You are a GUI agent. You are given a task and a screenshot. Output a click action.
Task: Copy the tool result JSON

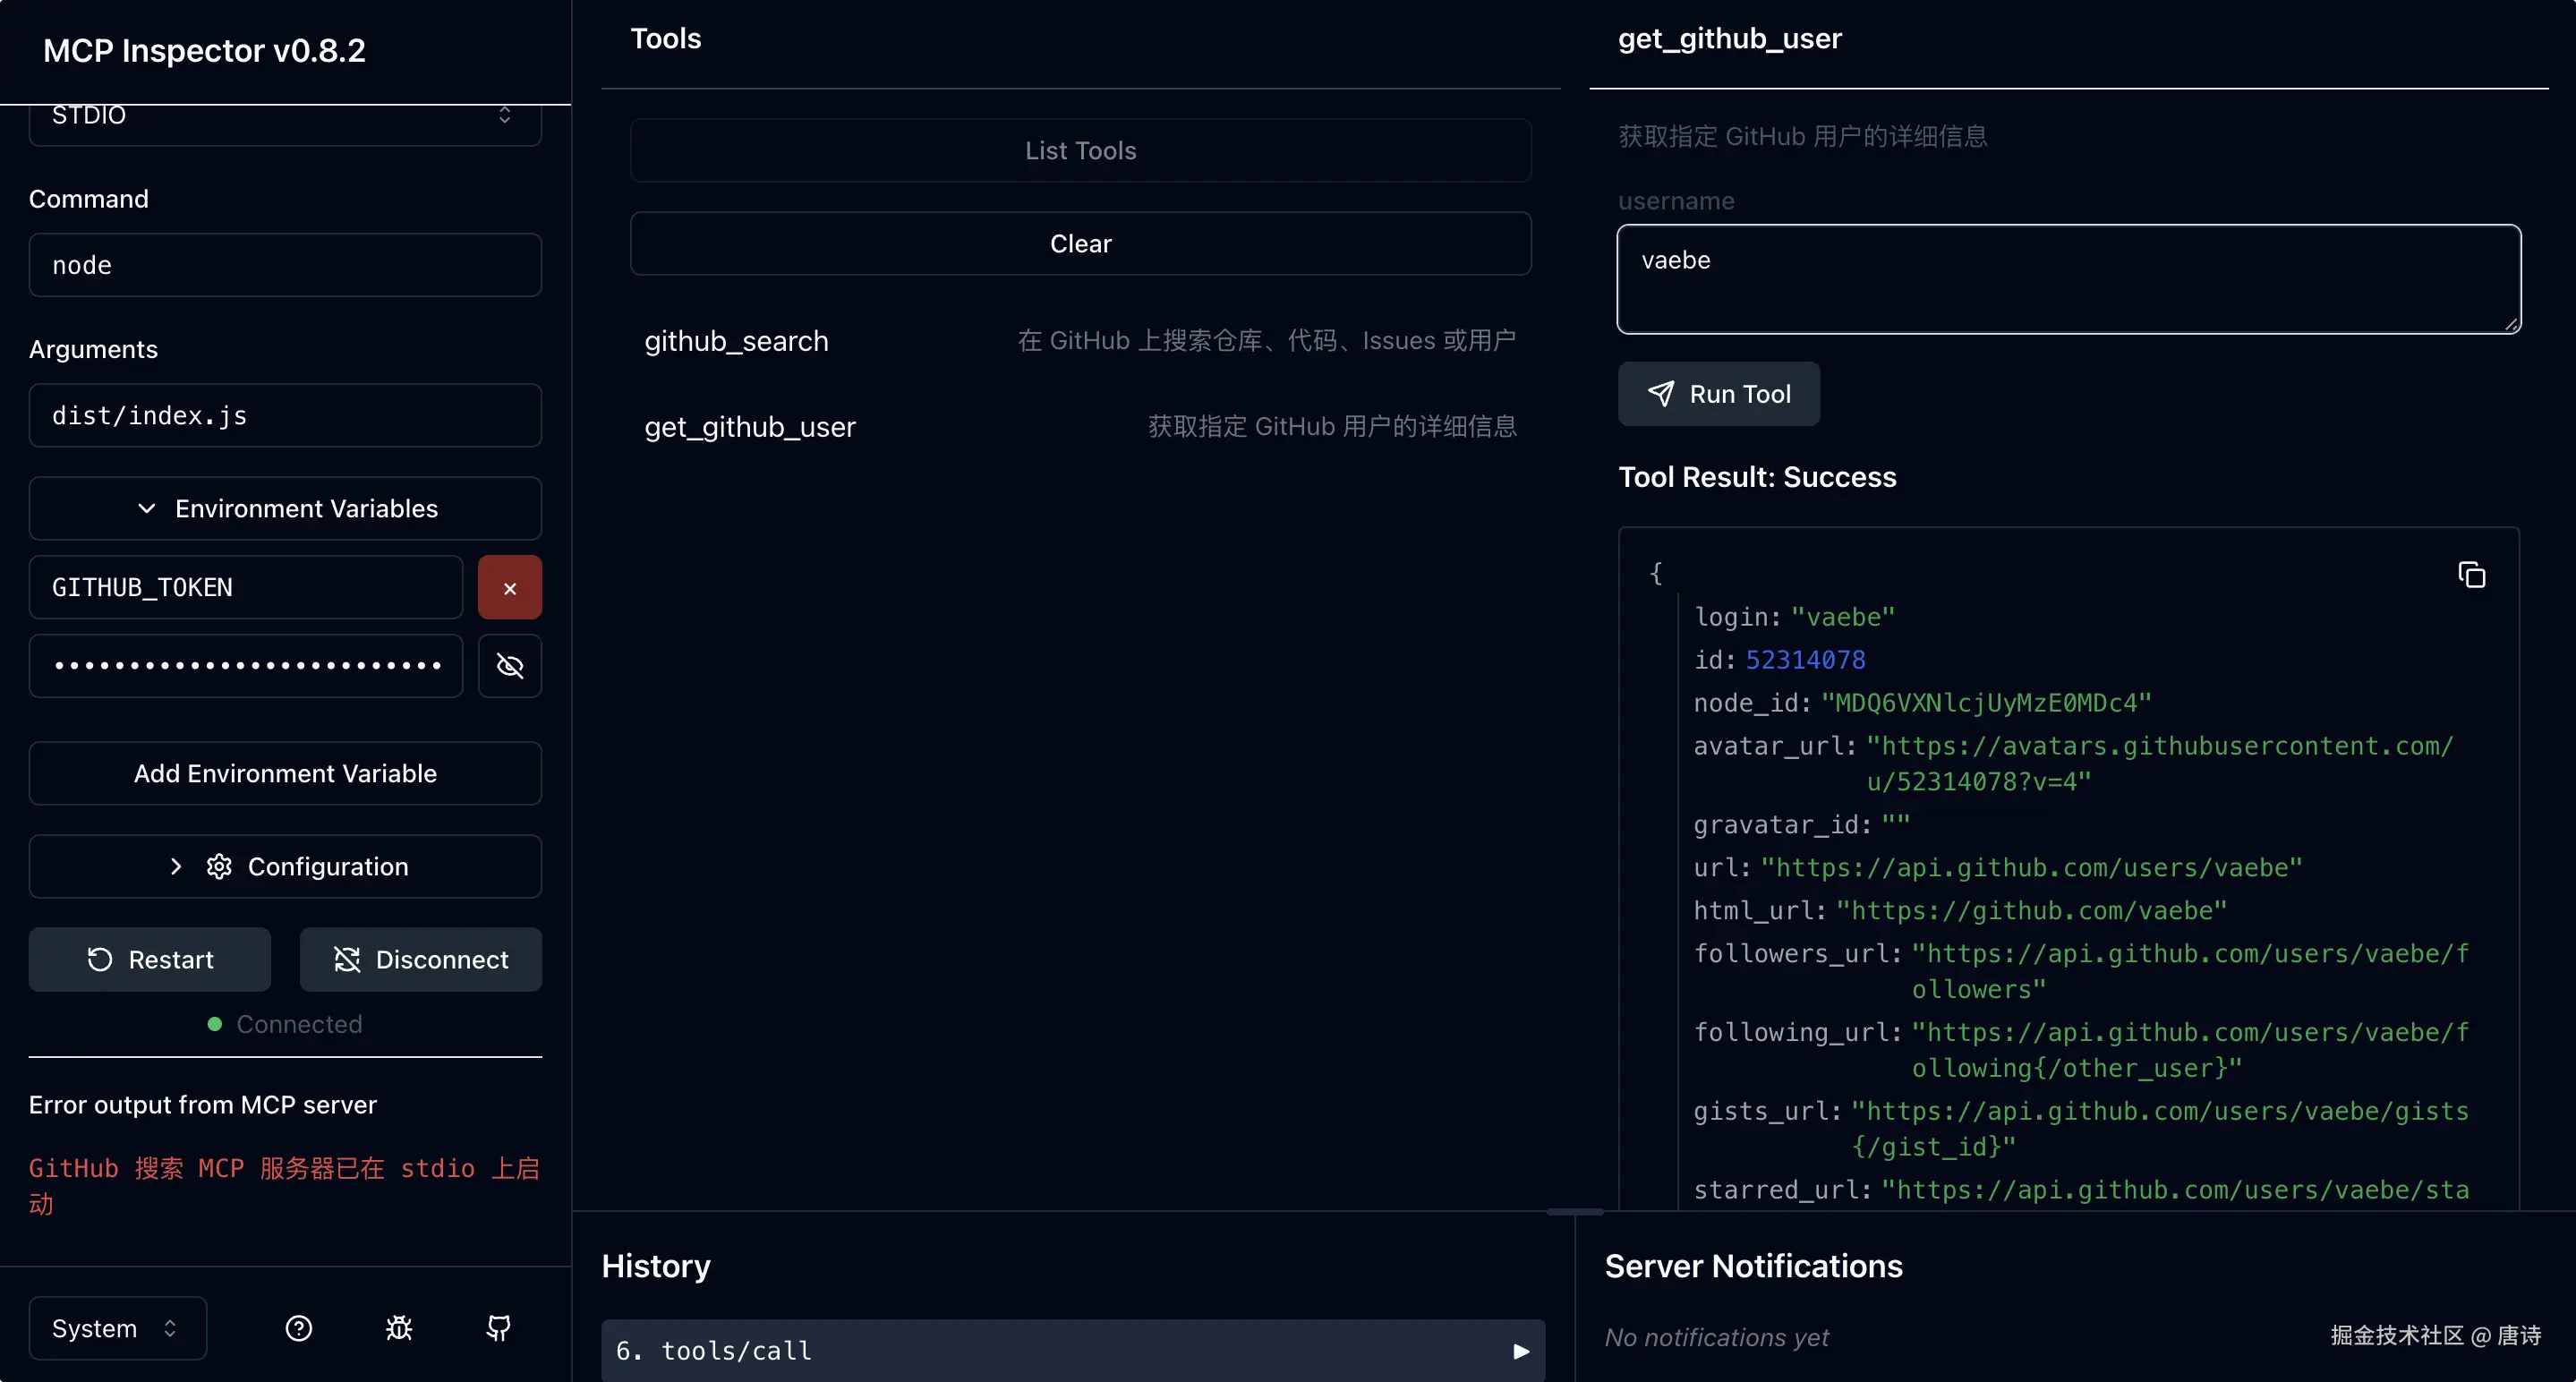pyautogui.click(x=2471, y=575)
